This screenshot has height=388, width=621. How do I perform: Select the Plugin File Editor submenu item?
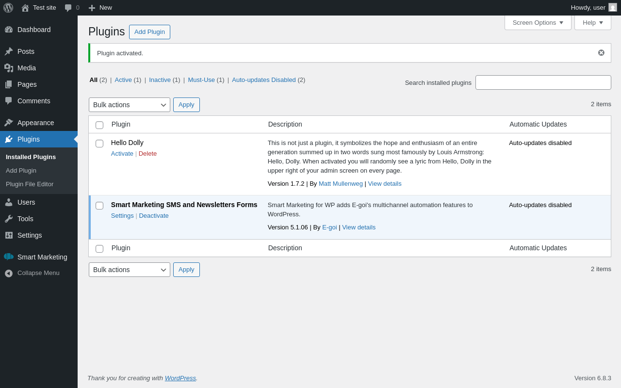click(30, 184)
